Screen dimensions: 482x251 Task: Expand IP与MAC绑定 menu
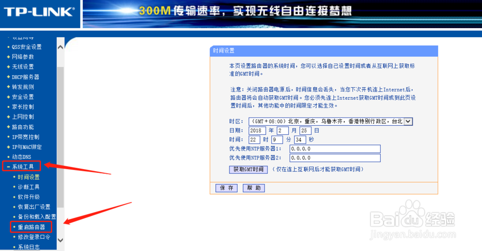(x=27, y=147)
